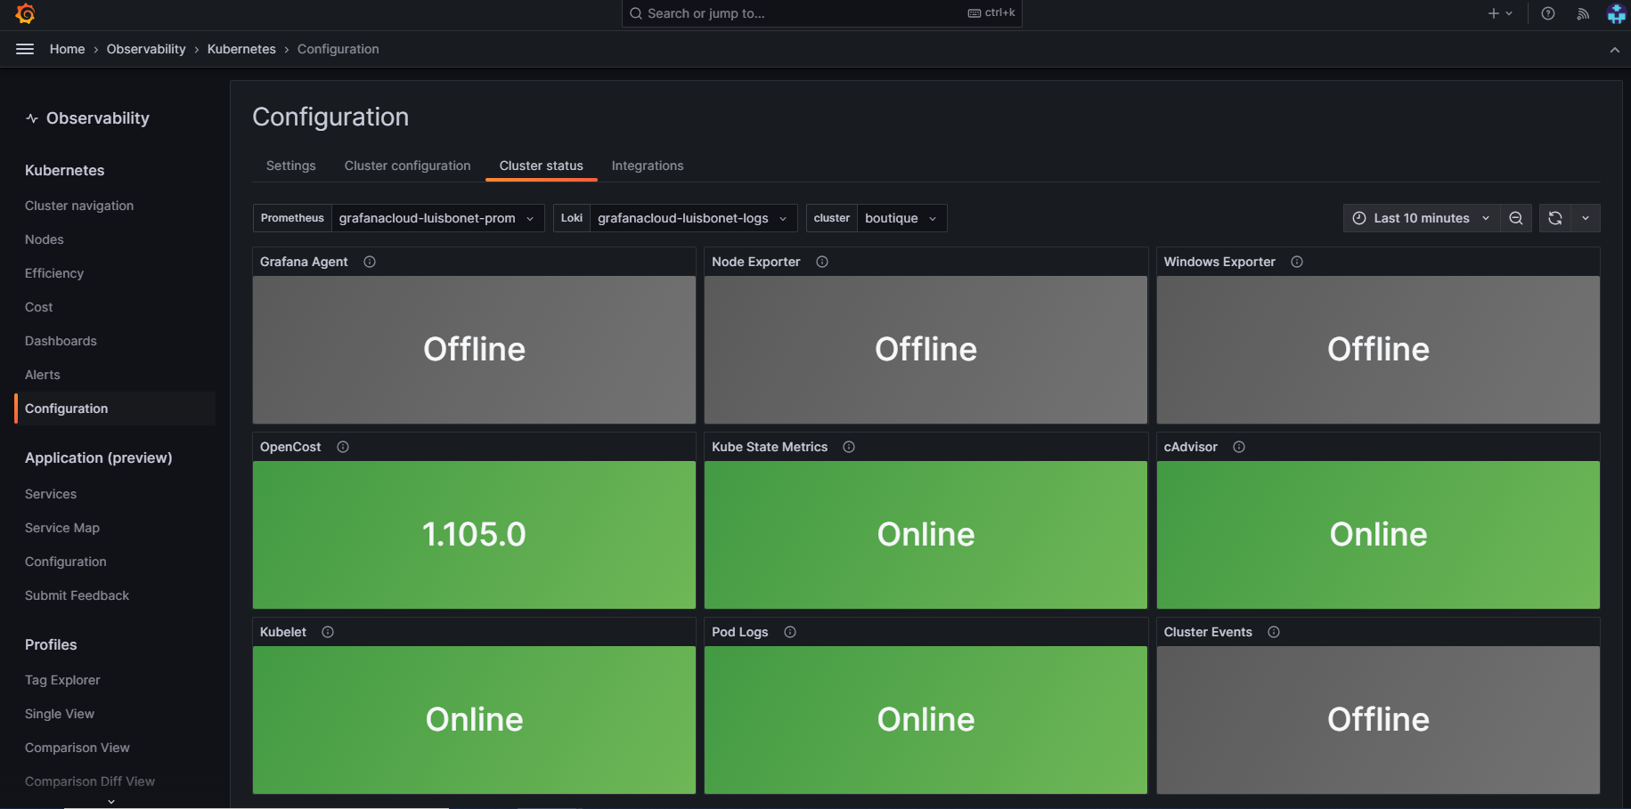Click the Node Exporter info icon
This screenshot has height=809, width=1631.
[x=822, y=262]
